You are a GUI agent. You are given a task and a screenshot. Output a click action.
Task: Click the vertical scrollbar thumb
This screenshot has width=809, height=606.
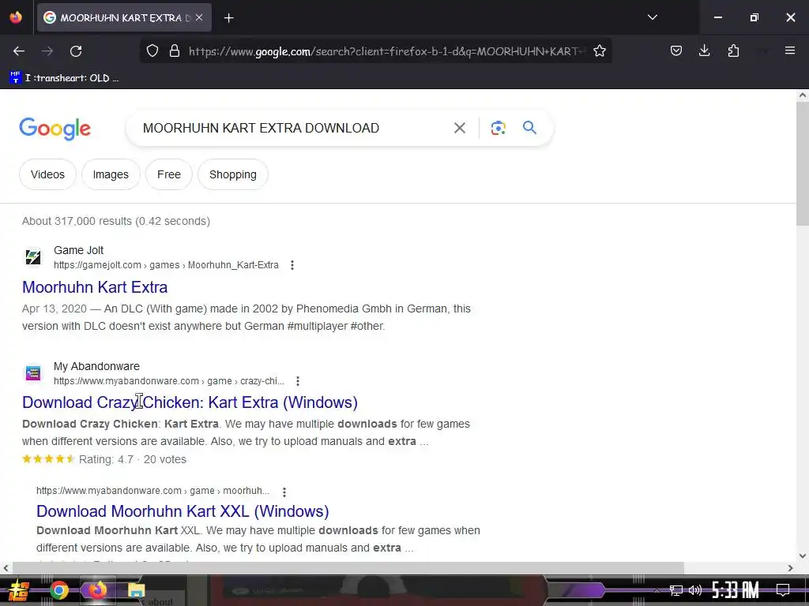click(803, 163)
